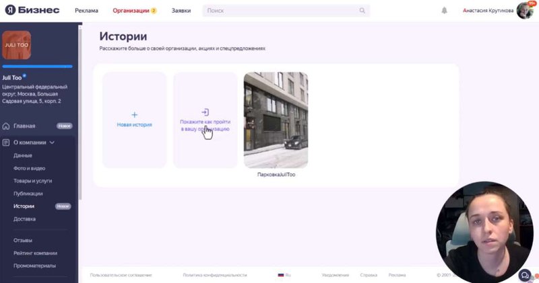This screenshot has height=283, width=539.
Task: Open Анастасия Крутикова account menu
Action: (x=487, y=11)
